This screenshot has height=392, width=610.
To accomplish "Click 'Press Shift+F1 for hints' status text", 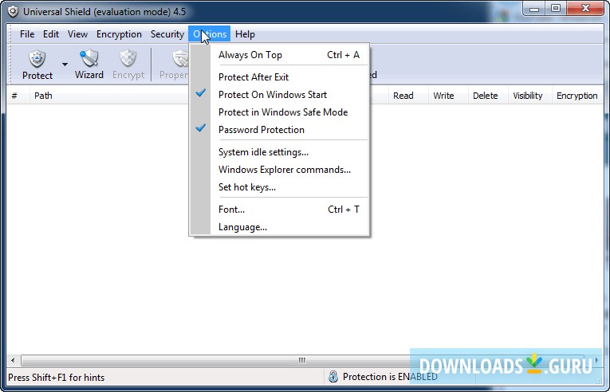I will click(x=57, y=377).
